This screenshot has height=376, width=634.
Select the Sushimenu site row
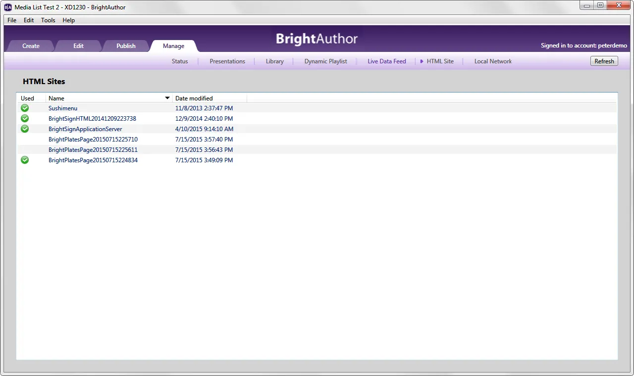317,108
